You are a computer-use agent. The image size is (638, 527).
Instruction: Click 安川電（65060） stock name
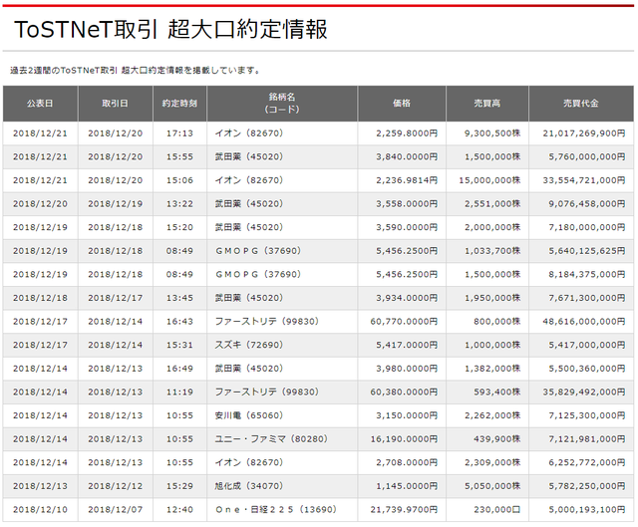click(x=249, y=415)
